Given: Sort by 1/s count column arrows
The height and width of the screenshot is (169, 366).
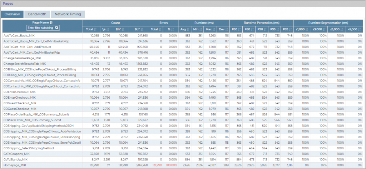Looking at the screenshot, I should (x=107, y=30).
